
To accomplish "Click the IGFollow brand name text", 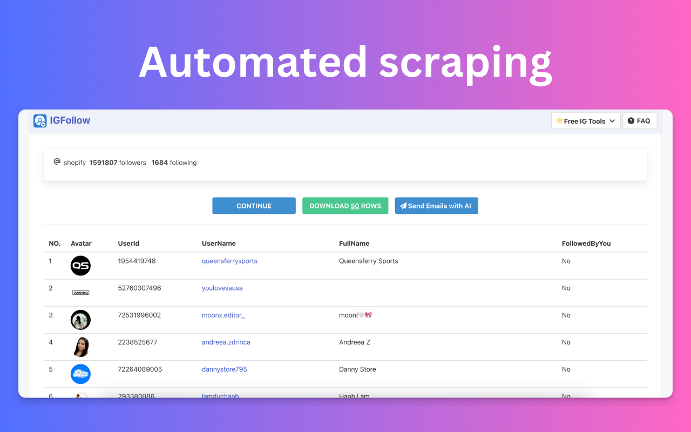I will (70, 120).
